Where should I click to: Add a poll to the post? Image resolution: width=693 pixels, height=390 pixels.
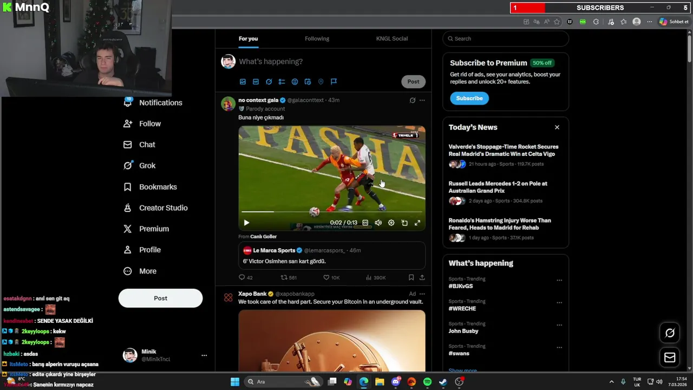click(x=282, y=82)
